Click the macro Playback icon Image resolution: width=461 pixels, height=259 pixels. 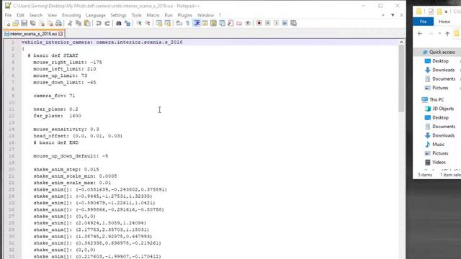coord(277,23)
